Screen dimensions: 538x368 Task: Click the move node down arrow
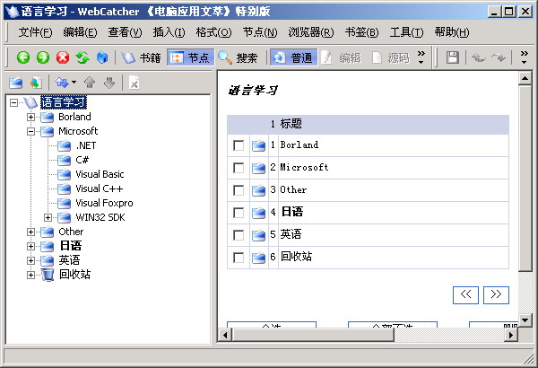click(109, 83)
